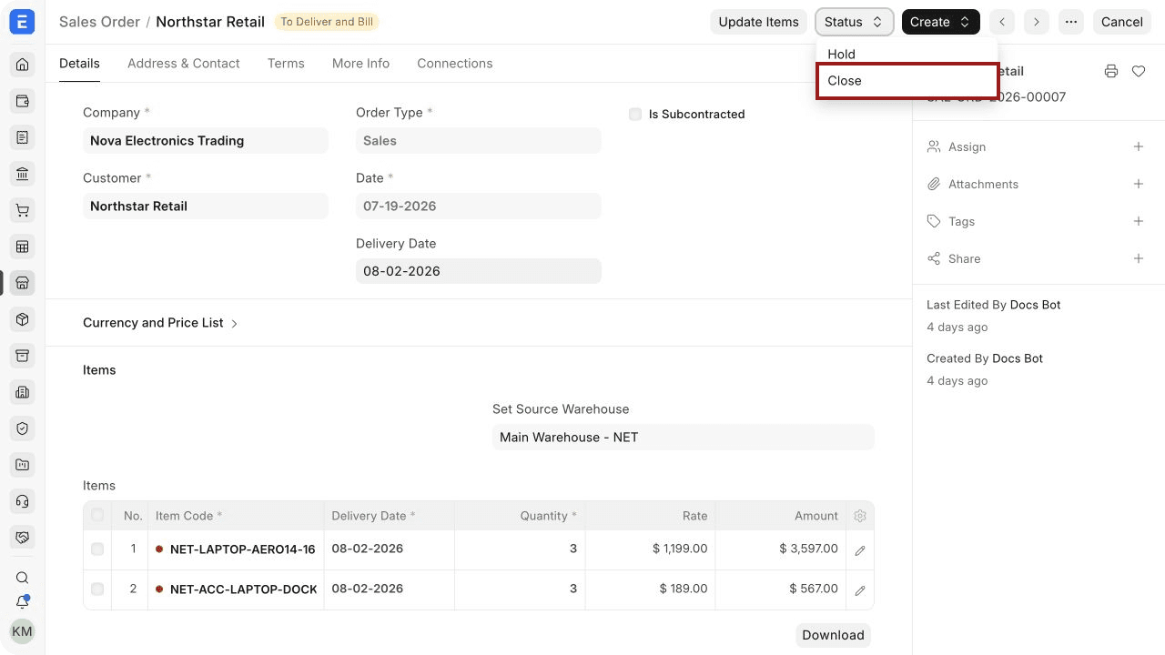This screenshot has width=1165, height=655.
Task: Open the Create dropdown button
Action: [x=941, y=22]
